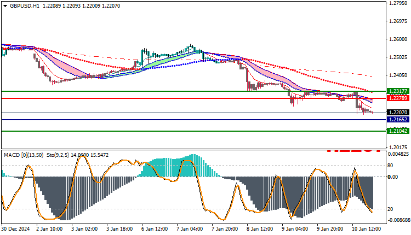Click the 1.24050 price scale value

(x=398, y=75)
